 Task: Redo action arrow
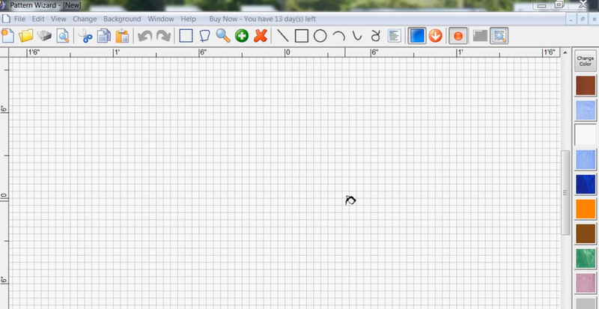[x=163, y=36]
